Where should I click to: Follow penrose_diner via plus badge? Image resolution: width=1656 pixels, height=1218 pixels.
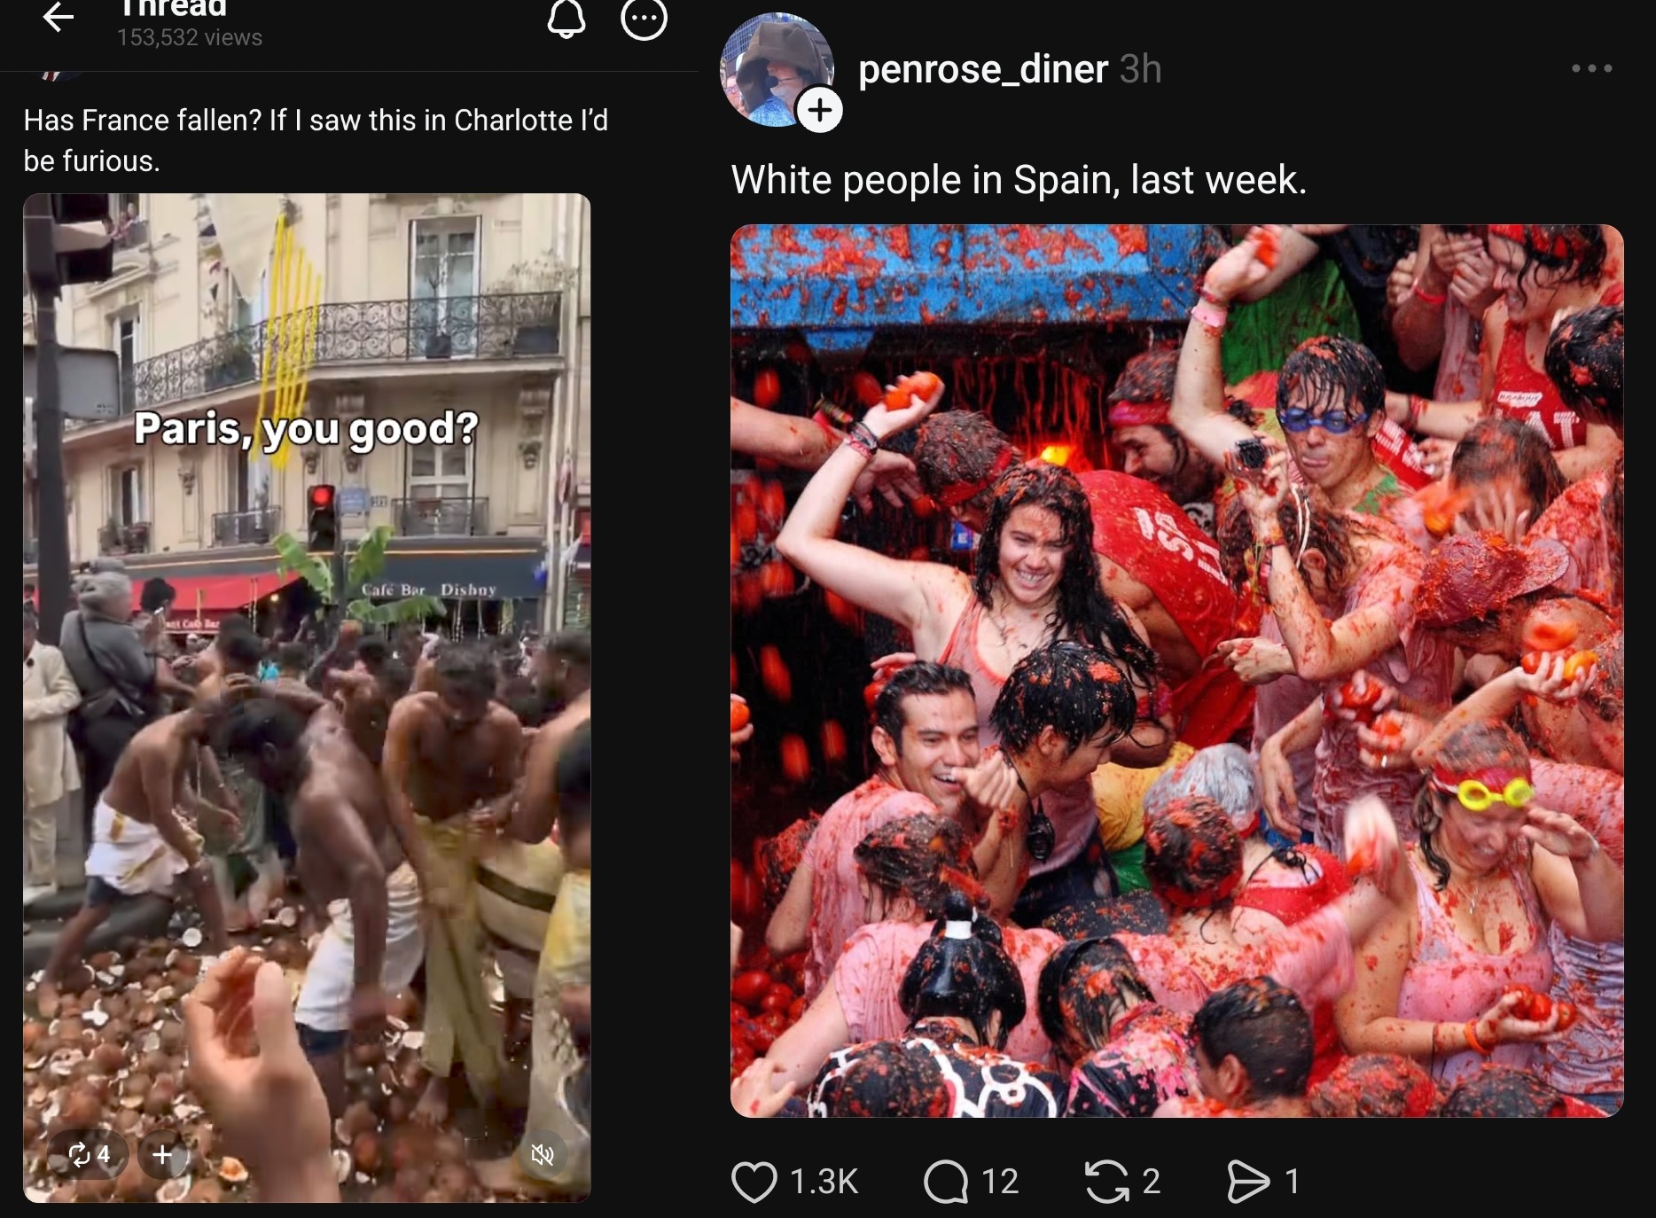tap(820, 110)
